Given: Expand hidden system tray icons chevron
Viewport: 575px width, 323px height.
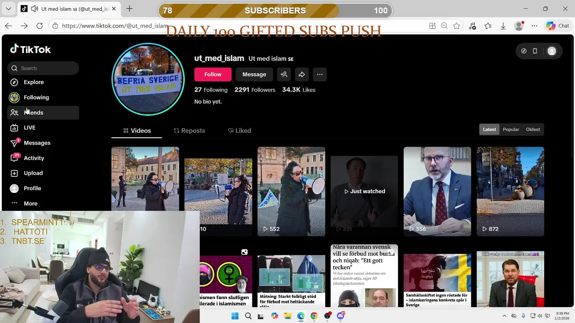Looking at the screenshot, I should pyautogui.click(x=504, y=316).
